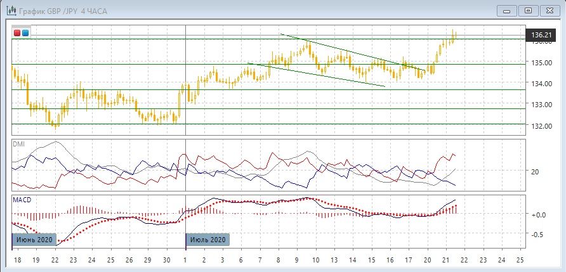
Task: Click date 18 on the time axis
Action: (x=16, y=260)
